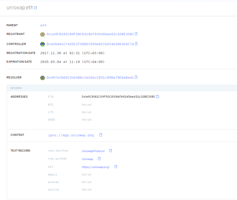Click the RECORDS section header
This screenshot has width=237, height=200.
tap(16, 88)
